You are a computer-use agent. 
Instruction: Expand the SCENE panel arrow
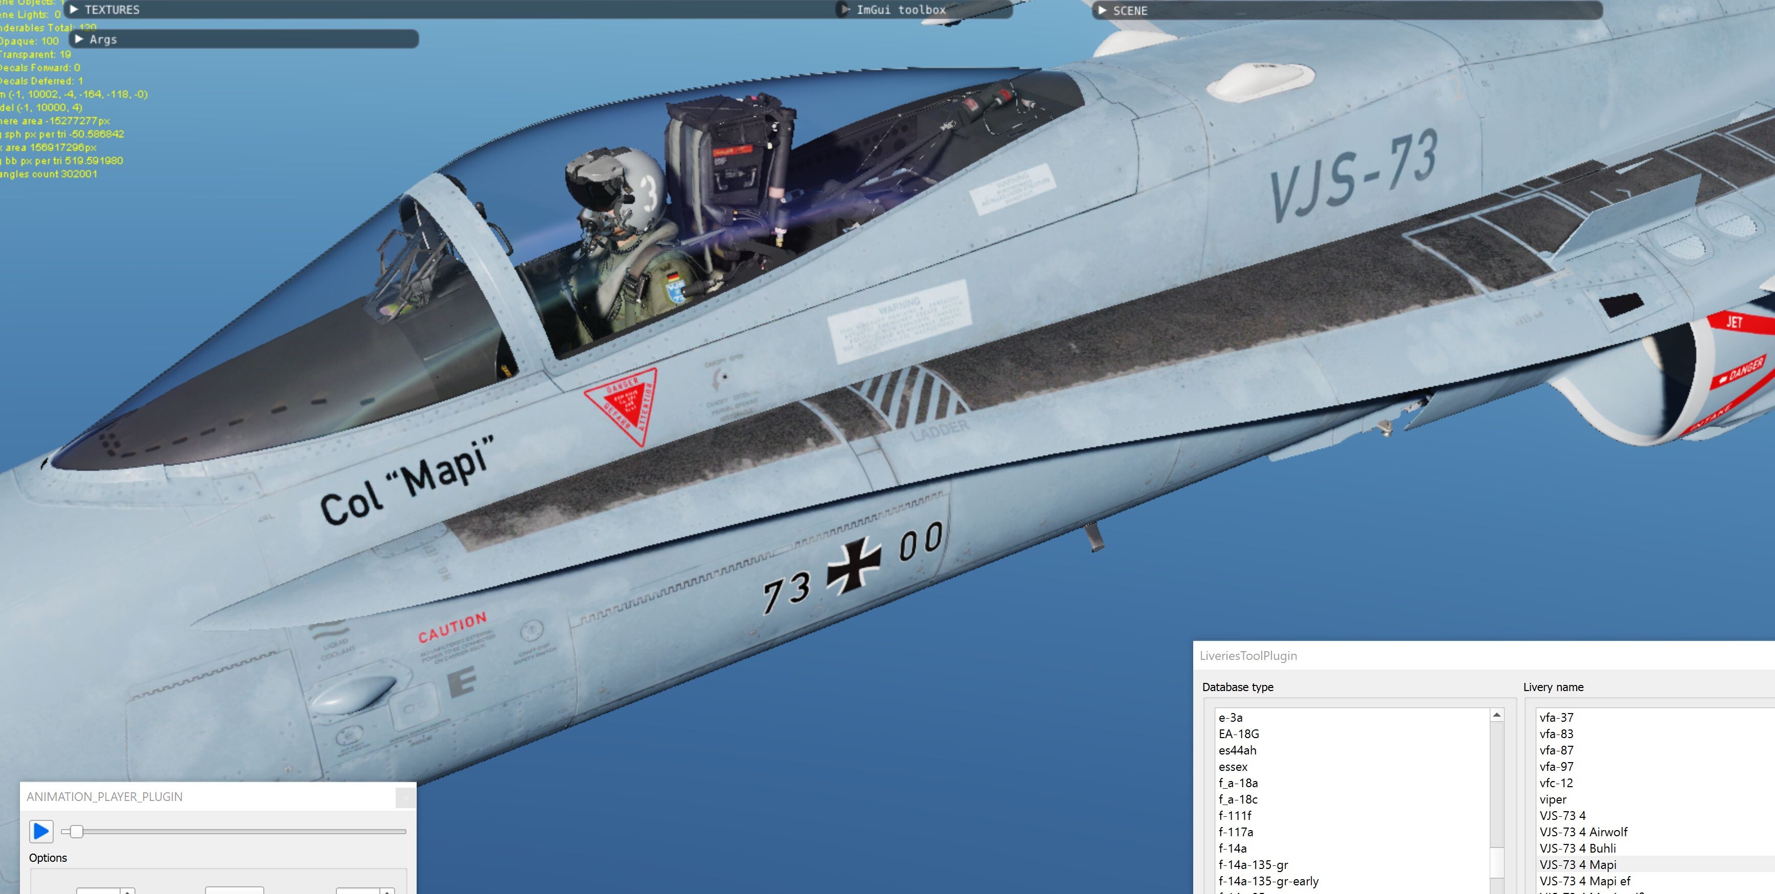point(1102,10)
